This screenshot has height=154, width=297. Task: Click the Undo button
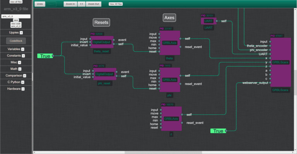click(40, 4)
